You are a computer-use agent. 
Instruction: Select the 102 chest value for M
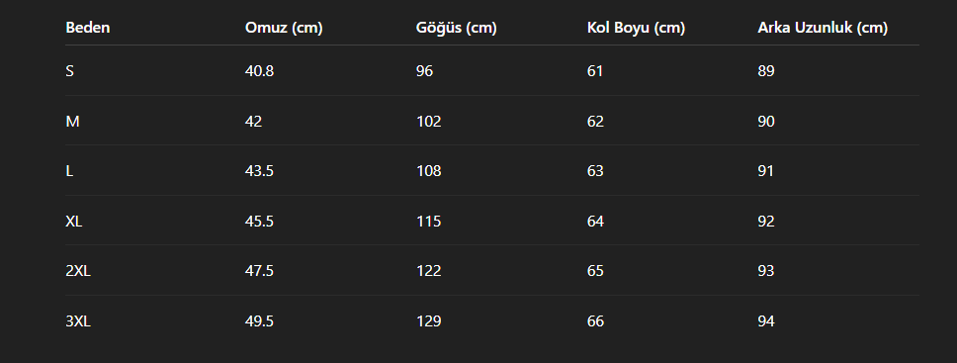(x=428, y=122)
